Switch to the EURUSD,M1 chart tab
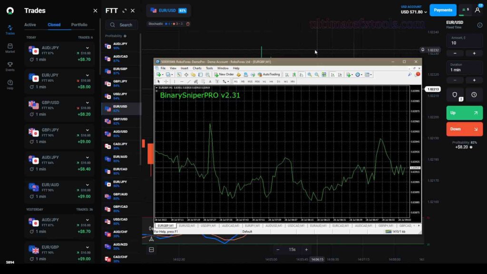This screenshot has width=487, height=274. click(187, 225)
